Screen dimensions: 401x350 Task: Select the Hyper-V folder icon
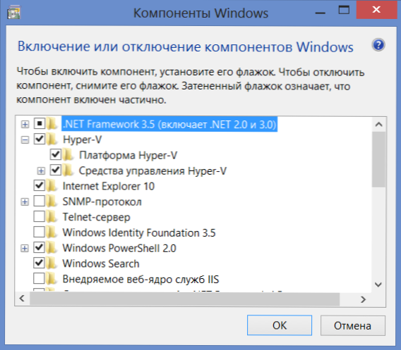pos(52,139)
